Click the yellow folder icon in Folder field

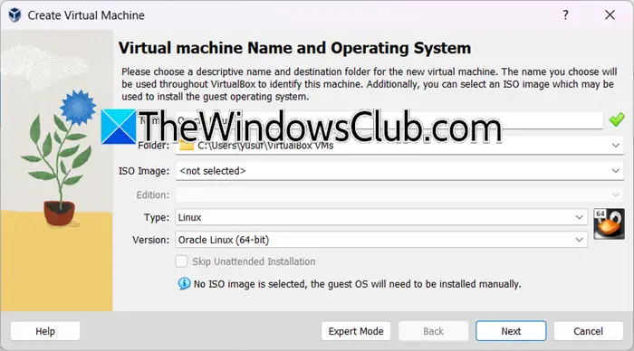pyautogui.click(x=187, y=146)
